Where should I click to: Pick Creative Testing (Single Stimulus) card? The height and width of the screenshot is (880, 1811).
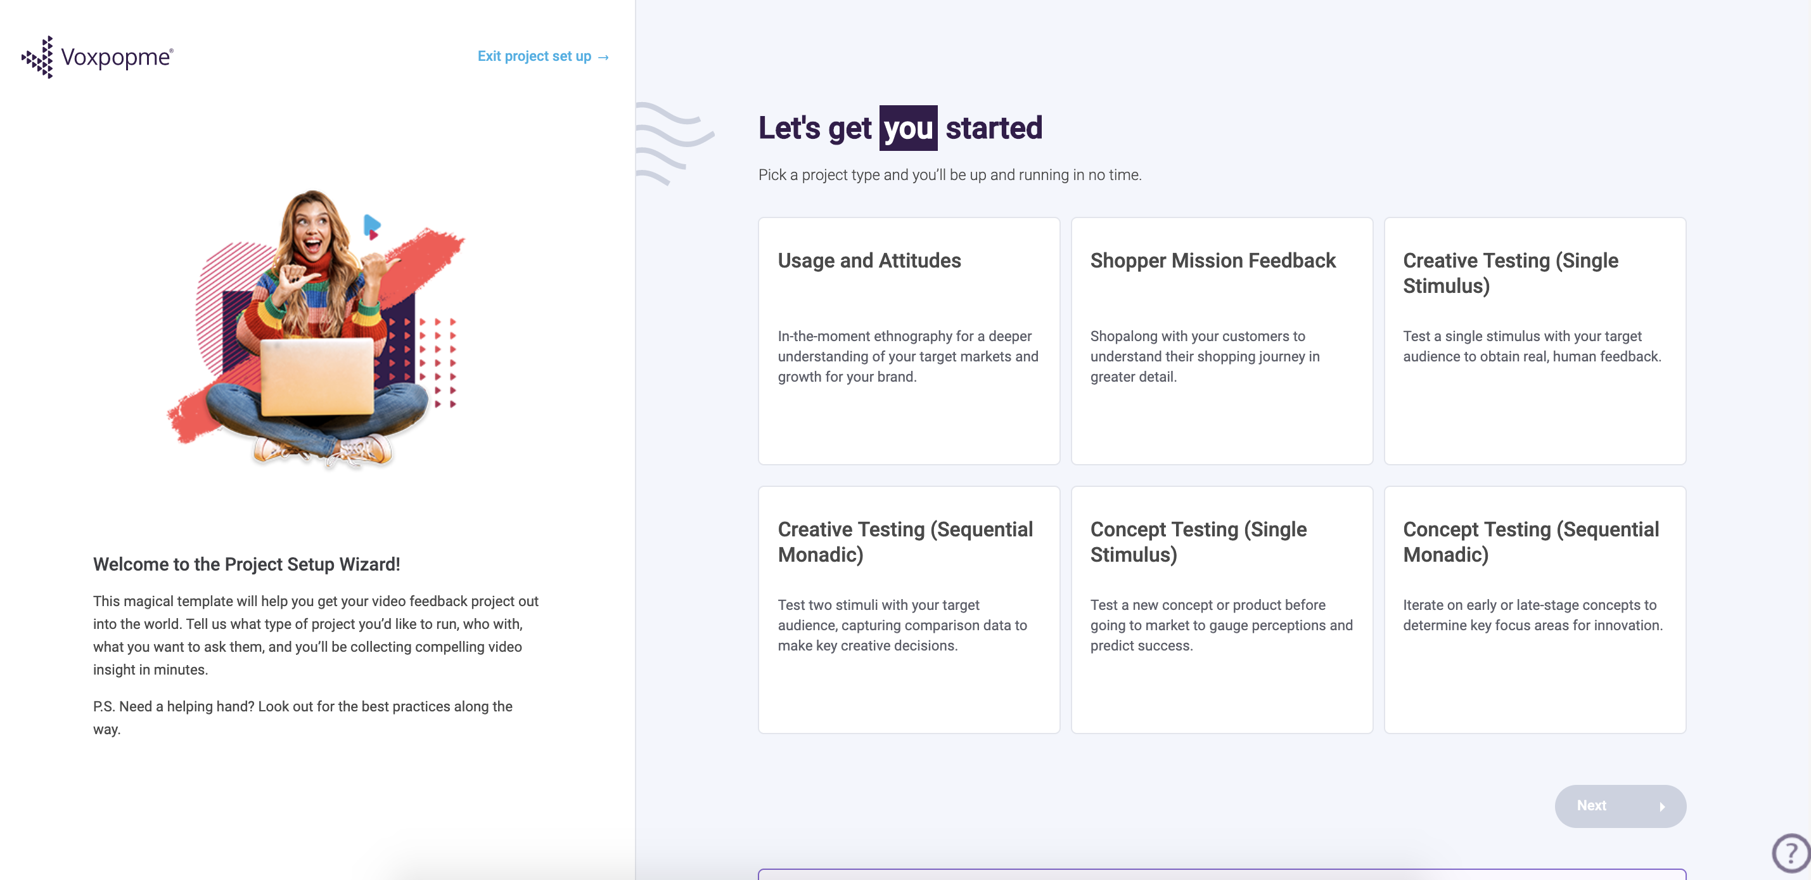pos(1535,341)
